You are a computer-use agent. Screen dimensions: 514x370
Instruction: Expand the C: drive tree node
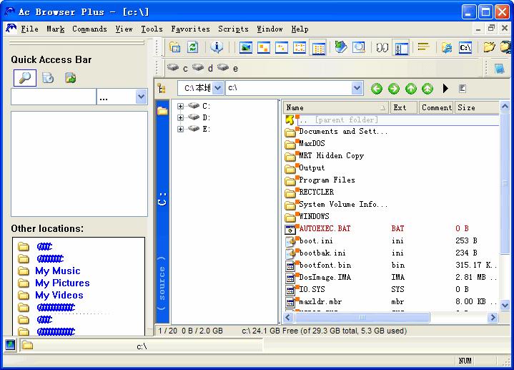tap(181, 107)
